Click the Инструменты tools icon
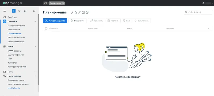Screen dimensions: 214x96 (x=5, y=76)
